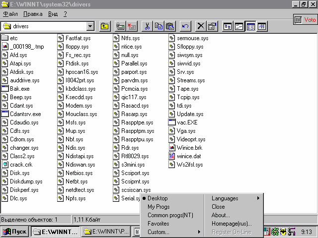The width and height of the screenshot is (318, 238).
Task: Select the sermouse.sys file icon
Action: coord(172,38)
